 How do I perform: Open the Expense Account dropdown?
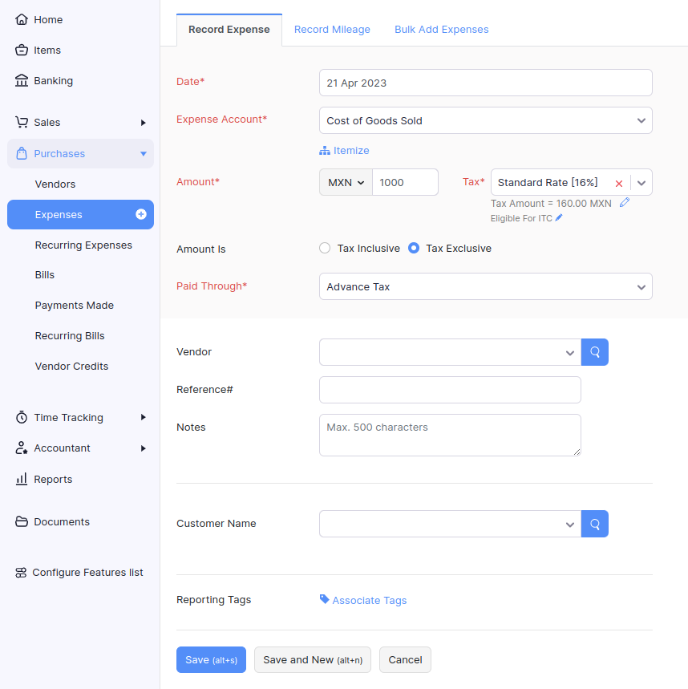[x=485, y=120]
